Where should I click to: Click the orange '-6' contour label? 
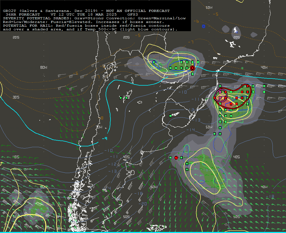196,21
